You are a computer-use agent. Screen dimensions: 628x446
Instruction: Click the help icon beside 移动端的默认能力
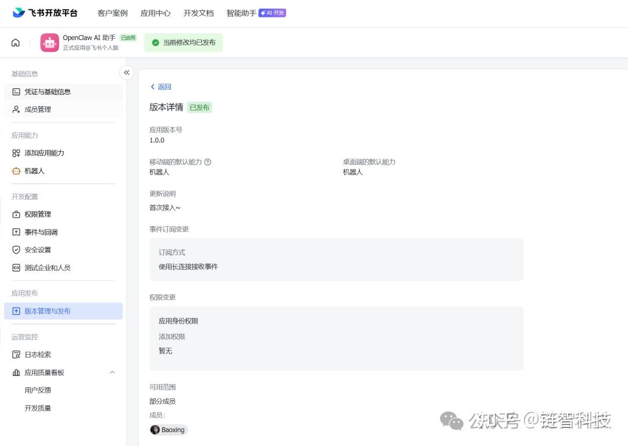(208, 162)
